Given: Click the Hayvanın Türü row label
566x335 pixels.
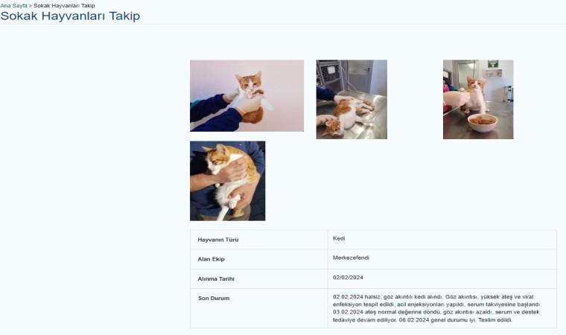Looking at the screenshot, I should click(218, 240).
